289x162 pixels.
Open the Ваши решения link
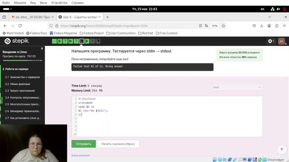coord(80,155)
